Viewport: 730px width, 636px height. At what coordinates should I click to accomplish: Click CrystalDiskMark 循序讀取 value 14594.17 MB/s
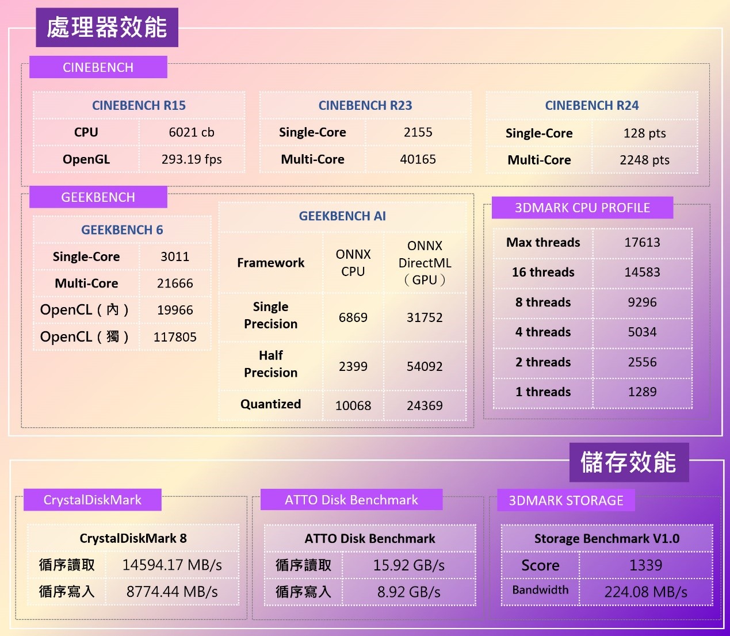tap(172, 565)
